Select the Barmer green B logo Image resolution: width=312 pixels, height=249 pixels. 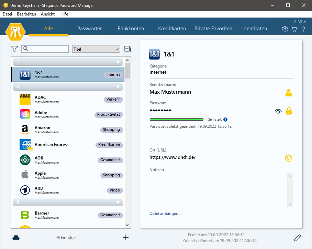(x=25, y=215)
